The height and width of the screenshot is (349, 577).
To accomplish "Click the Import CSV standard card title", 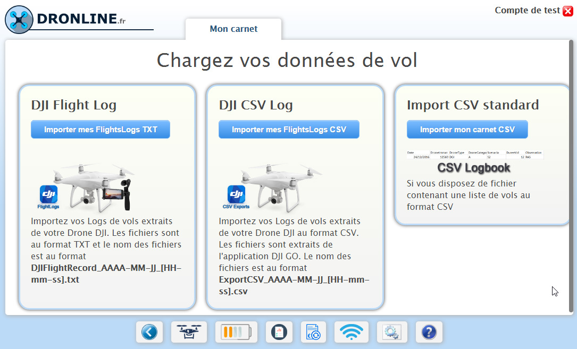I will (473, 105).
